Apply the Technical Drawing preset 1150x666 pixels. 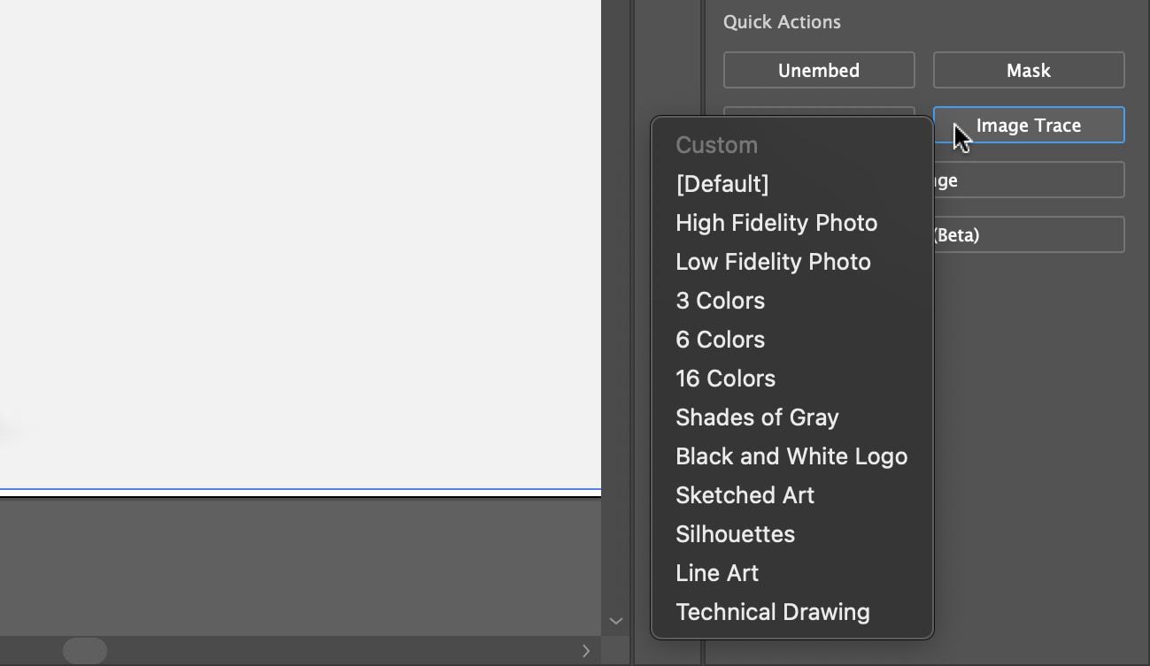click(x=773, y=611)
